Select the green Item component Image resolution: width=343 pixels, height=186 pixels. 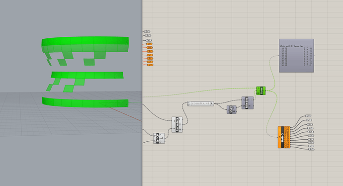(x=261, y=91)
